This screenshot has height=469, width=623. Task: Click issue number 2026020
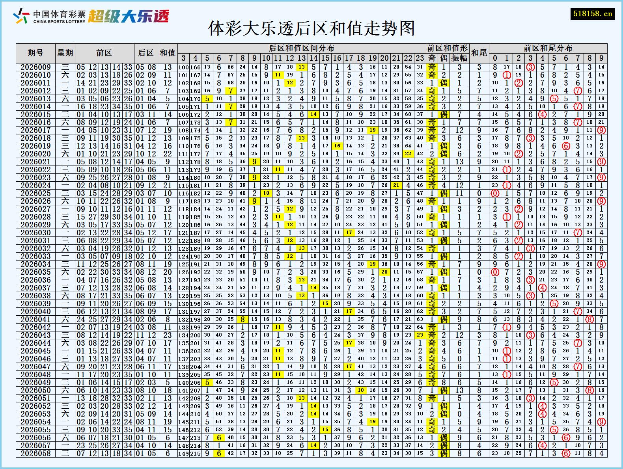[35, 154]
